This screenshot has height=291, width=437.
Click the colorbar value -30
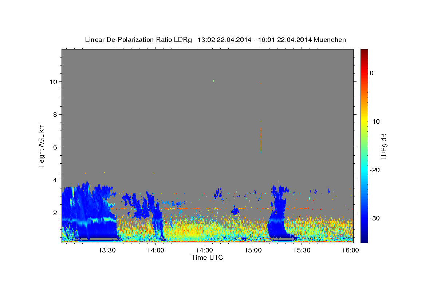[x=375, y=219]
